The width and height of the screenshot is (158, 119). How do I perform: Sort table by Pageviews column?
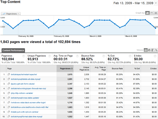(x=65, y=68)
